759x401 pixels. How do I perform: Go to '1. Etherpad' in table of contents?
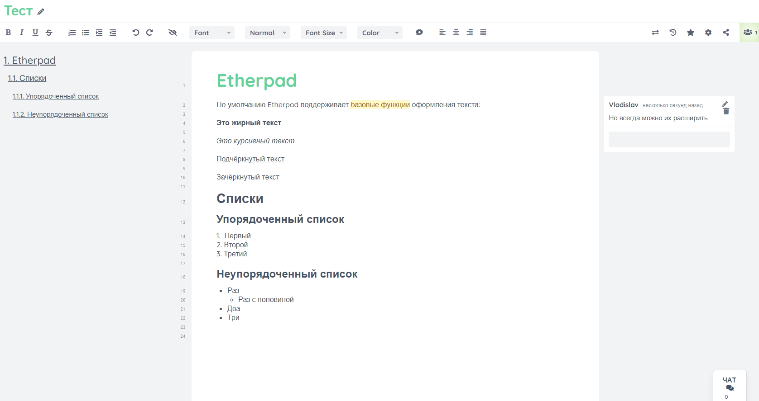tap(29, 60)
